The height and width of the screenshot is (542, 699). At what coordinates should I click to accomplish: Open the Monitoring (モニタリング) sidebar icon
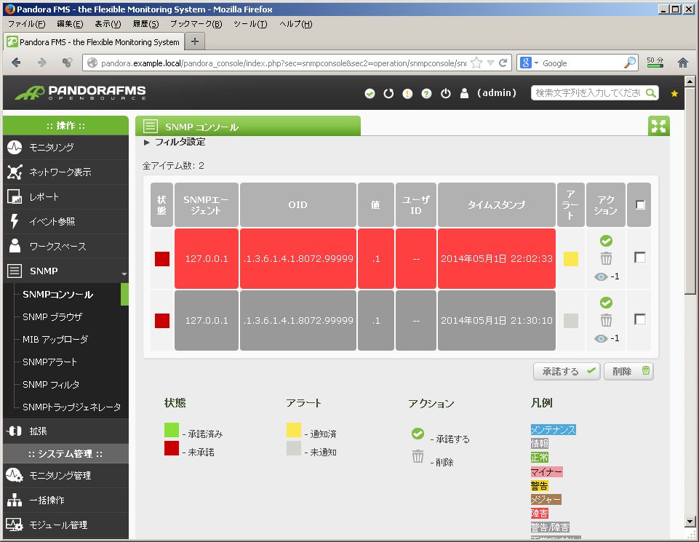15,147
